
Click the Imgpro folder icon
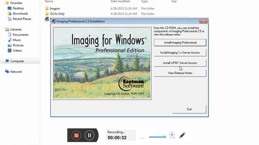(x=47, y=8)
